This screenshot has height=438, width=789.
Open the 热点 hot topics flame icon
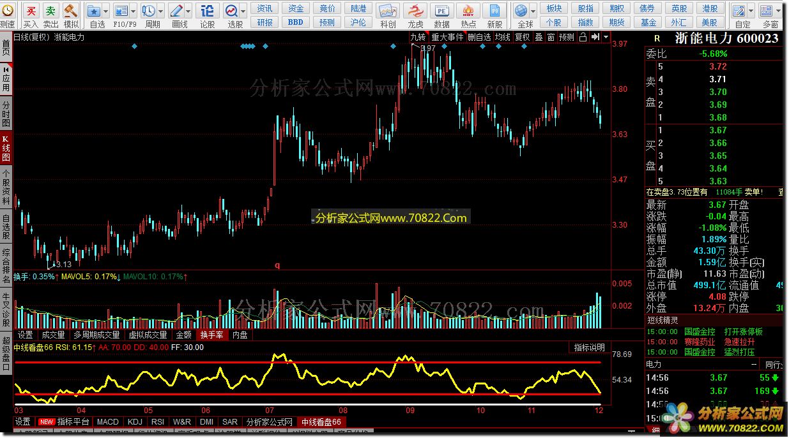point(468,11)
